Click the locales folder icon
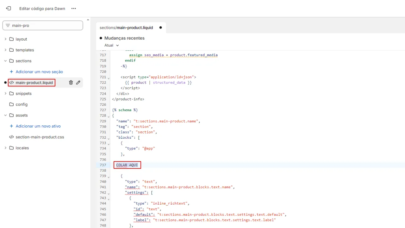 (x=12, y=148)
